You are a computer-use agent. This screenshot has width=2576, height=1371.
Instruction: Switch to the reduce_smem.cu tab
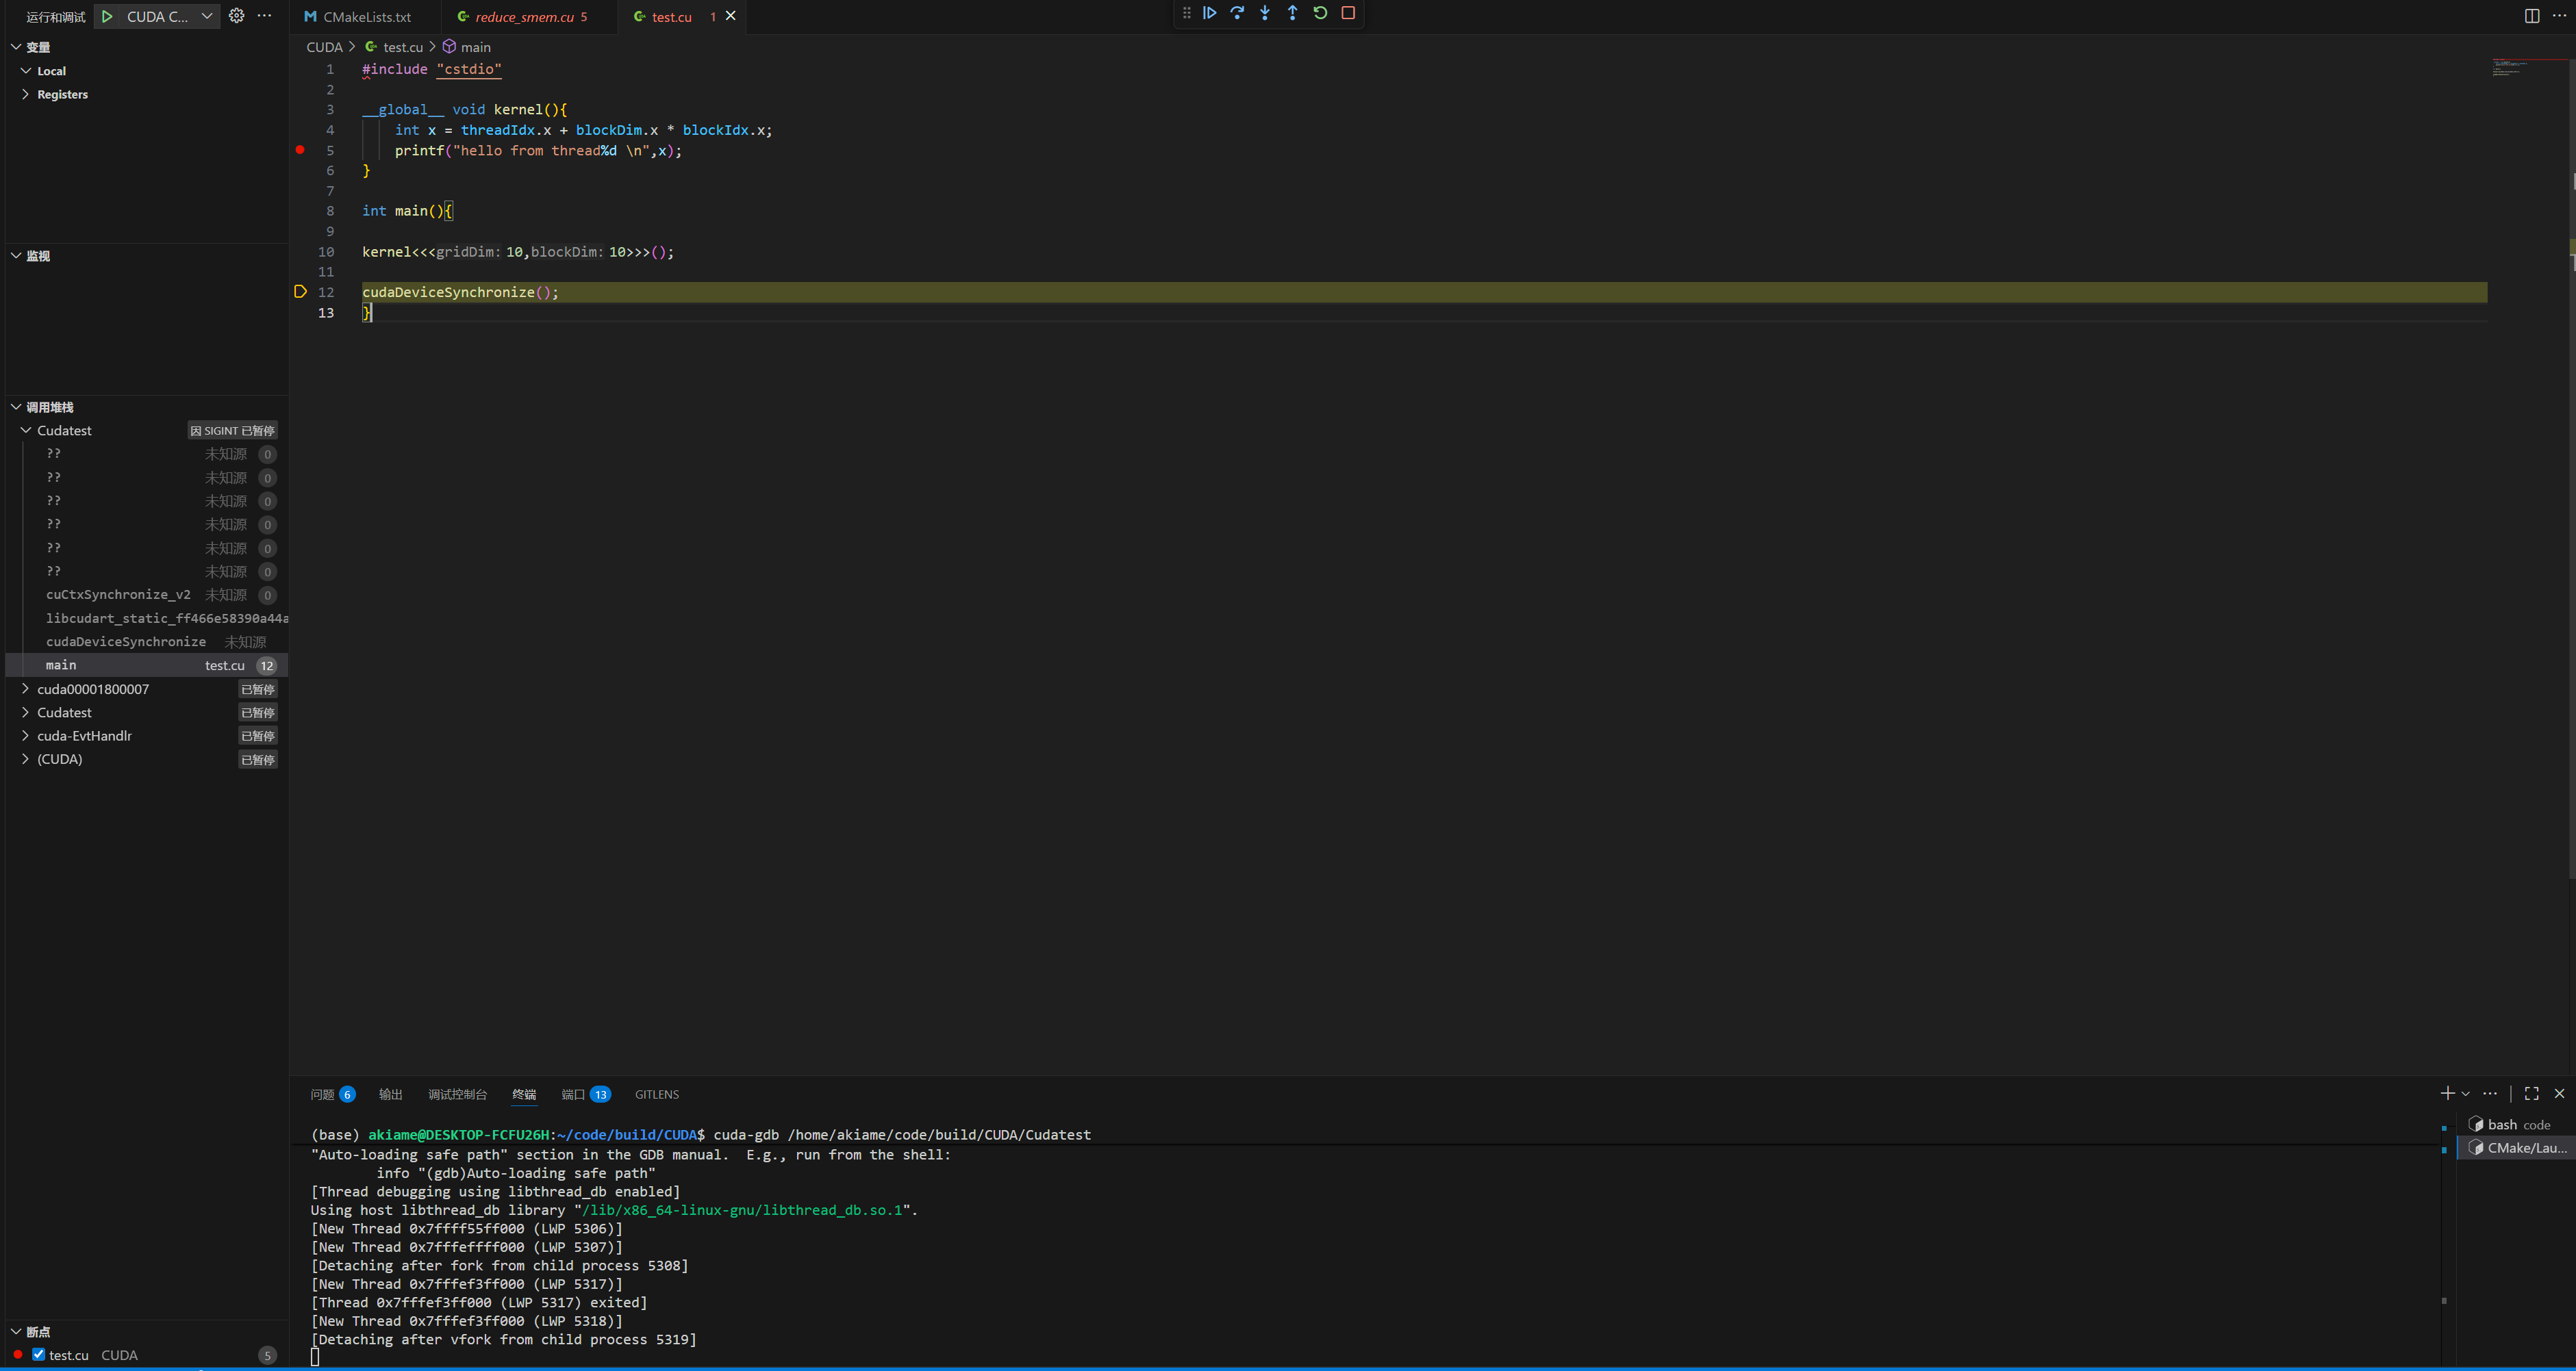[x=524, y=17]
